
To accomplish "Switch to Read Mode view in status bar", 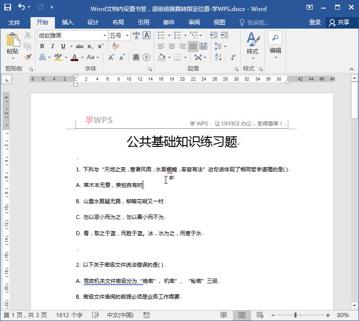I will click(223, 315).
